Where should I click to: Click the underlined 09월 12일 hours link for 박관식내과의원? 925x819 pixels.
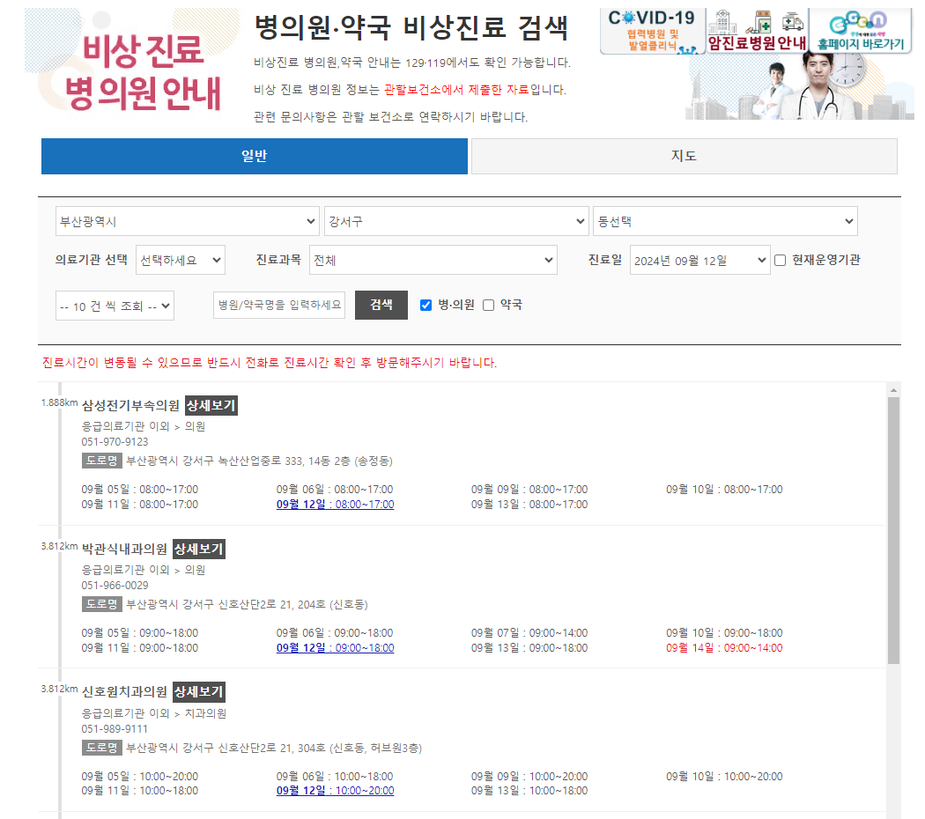click(x=335, y=648)
